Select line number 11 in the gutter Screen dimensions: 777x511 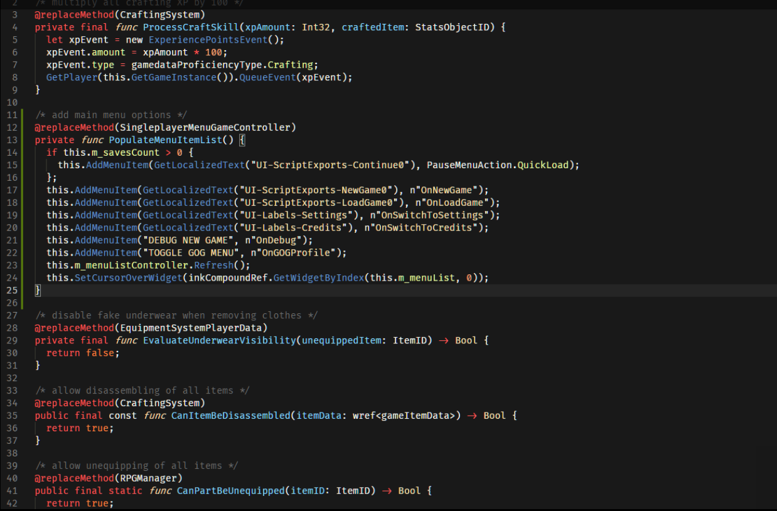[x=12, y=115]
